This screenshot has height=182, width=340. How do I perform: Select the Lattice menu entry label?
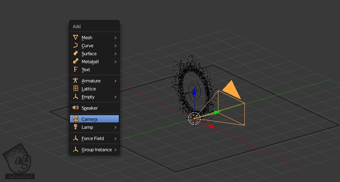[x=88, y=89]
